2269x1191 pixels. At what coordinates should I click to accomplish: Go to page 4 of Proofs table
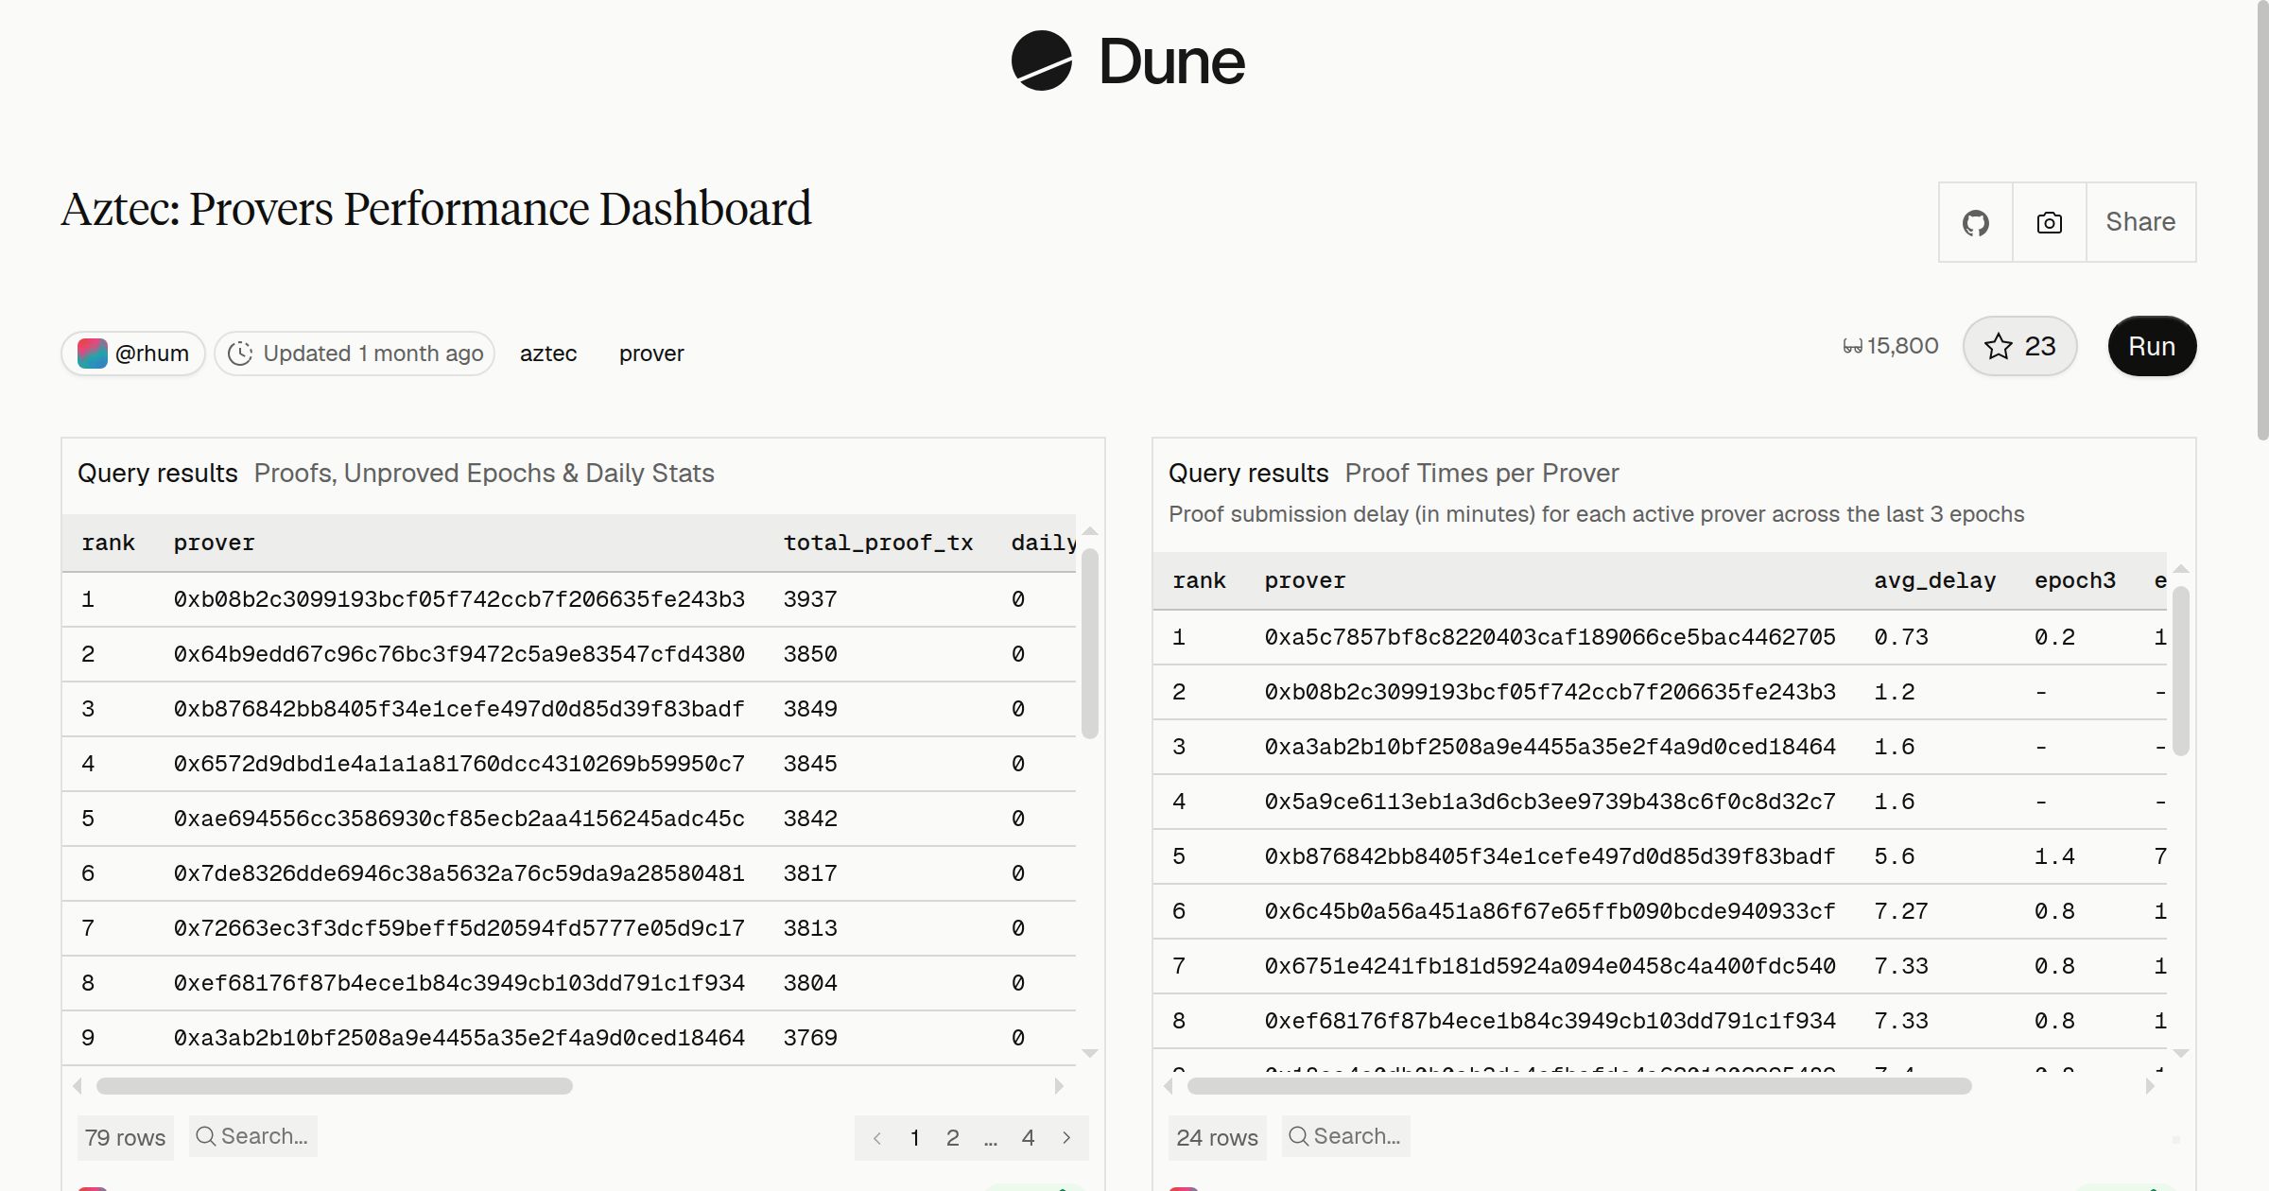1028,1138
